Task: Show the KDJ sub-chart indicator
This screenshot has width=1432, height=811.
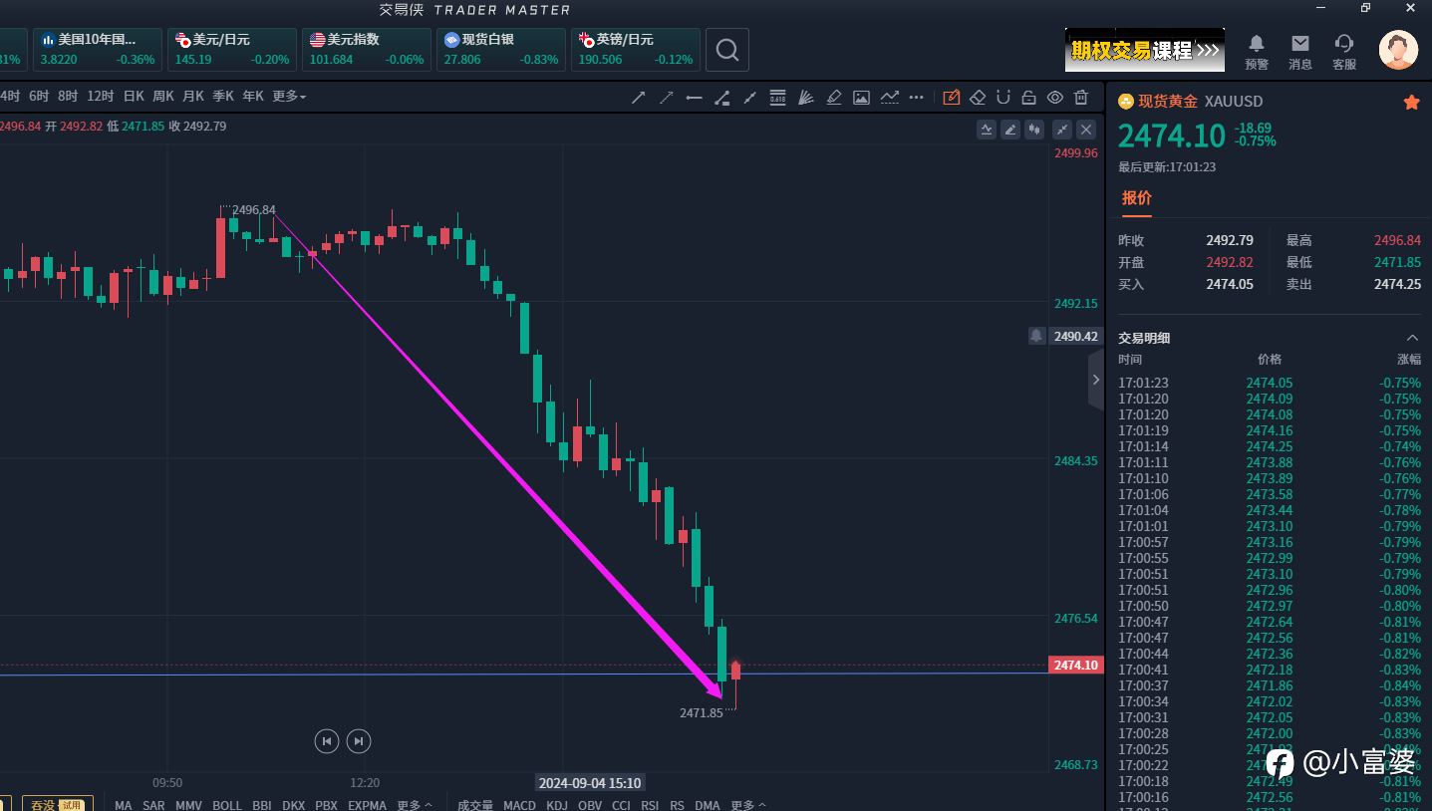Action: click(557, 805)
